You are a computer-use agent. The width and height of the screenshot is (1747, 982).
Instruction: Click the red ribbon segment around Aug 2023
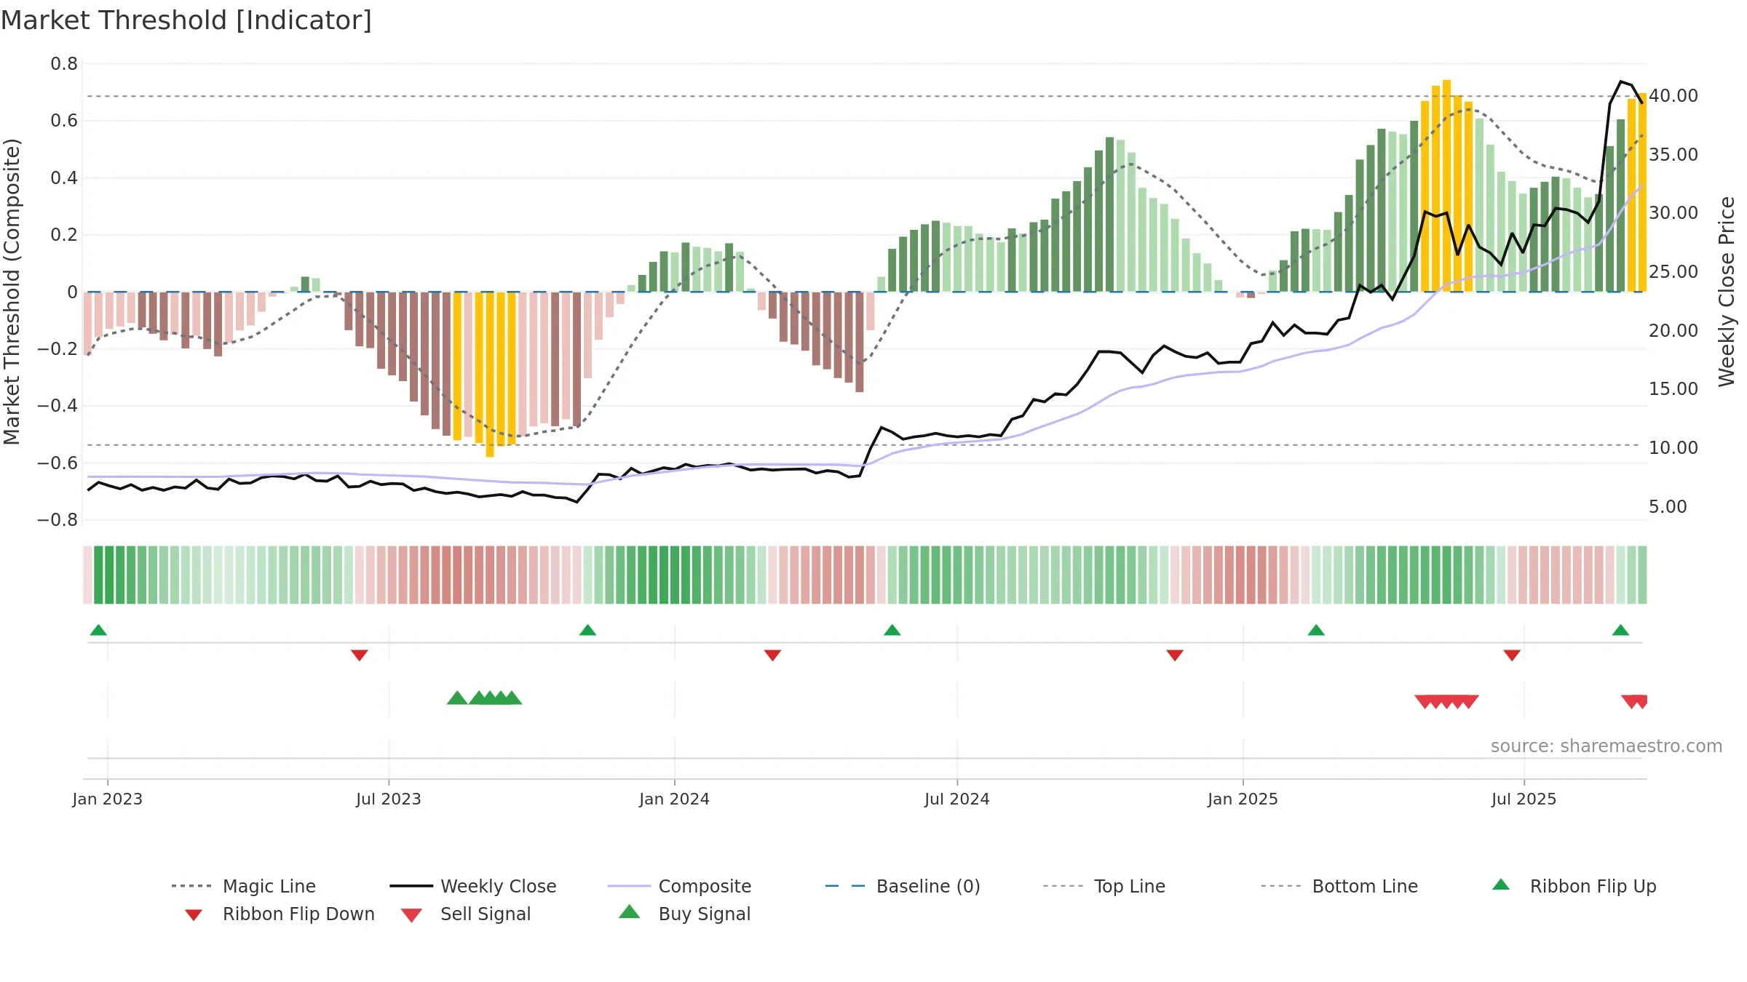coord(457,575)
